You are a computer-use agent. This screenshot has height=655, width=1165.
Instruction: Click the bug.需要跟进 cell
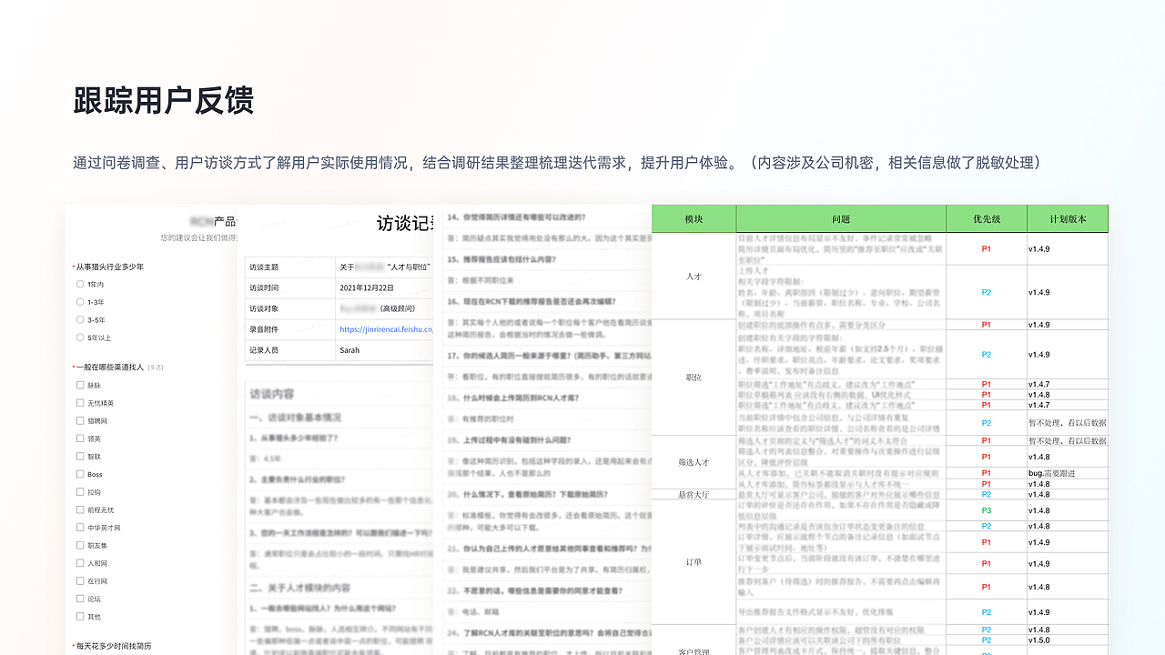click(x=1068, y=473)
